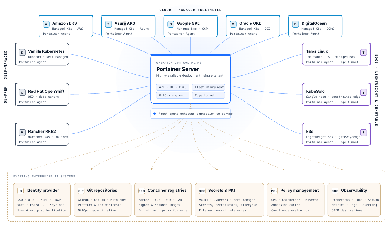Viewport: 388px width, 225px height.
Task: Click the "EDGE · LIGHTWEIGHT & IMMUTABLE" vertical label
Action: [x=376, y=90]
